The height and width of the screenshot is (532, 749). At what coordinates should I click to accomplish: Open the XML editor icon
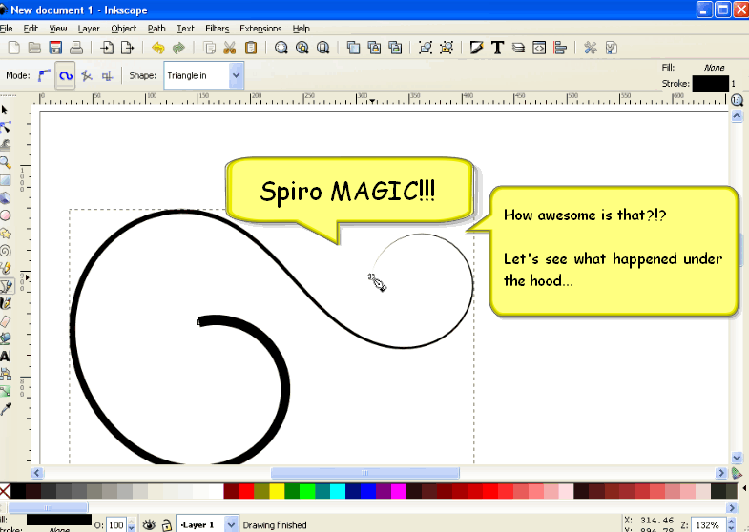coord(539,48)
